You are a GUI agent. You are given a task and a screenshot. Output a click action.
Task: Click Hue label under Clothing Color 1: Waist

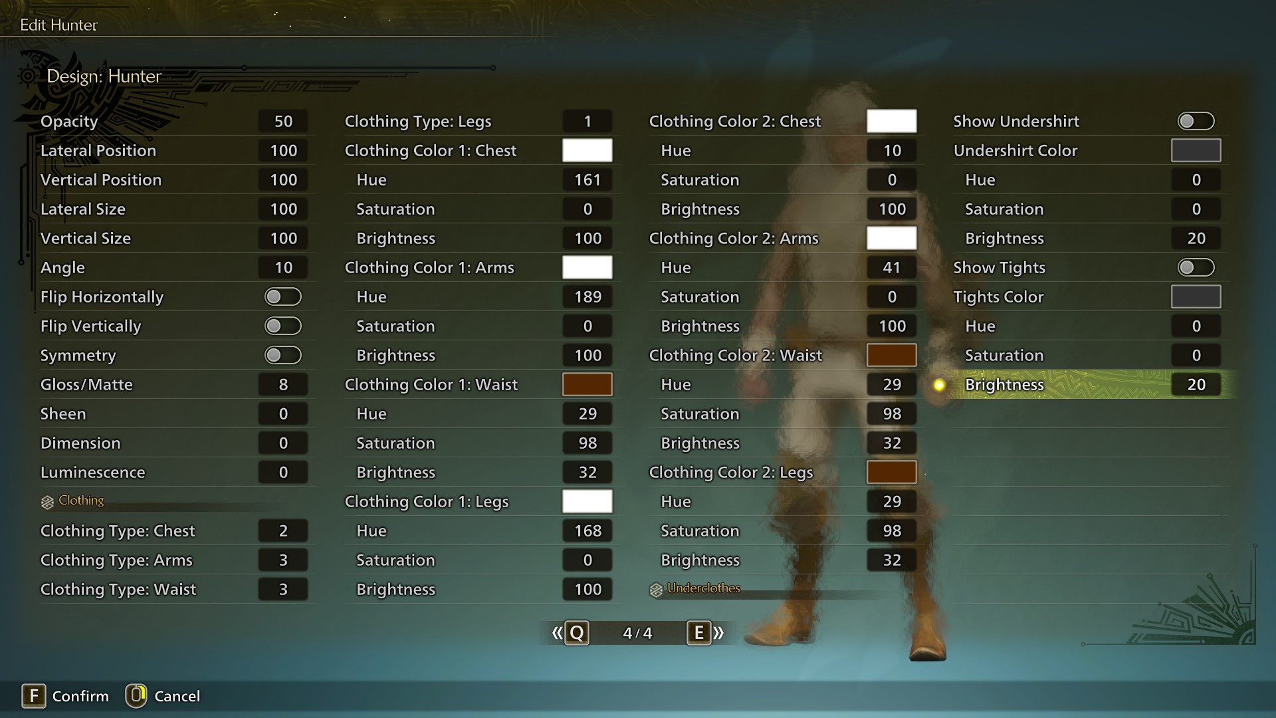[x=371, y=414]
